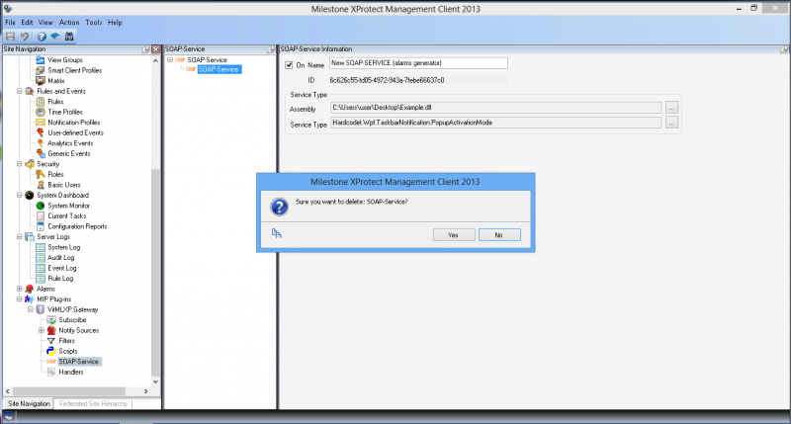Click the Notification Profiles envelope icon
This screenshot has width=791, height=424.
[x=41, y=123]
